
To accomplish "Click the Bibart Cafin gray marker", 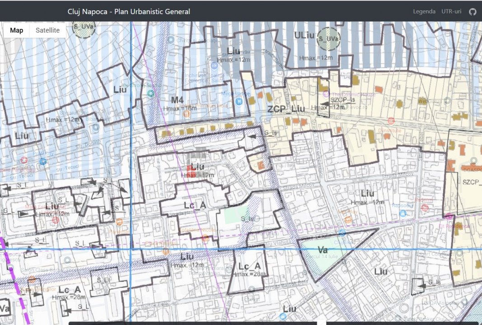I will (95, 127).
